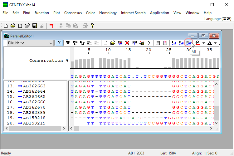Image resolution: width=234 pixels, height=156 pixels.
Task: Click the left-align sequences icon with red line
Action: [x=90, y=43]
